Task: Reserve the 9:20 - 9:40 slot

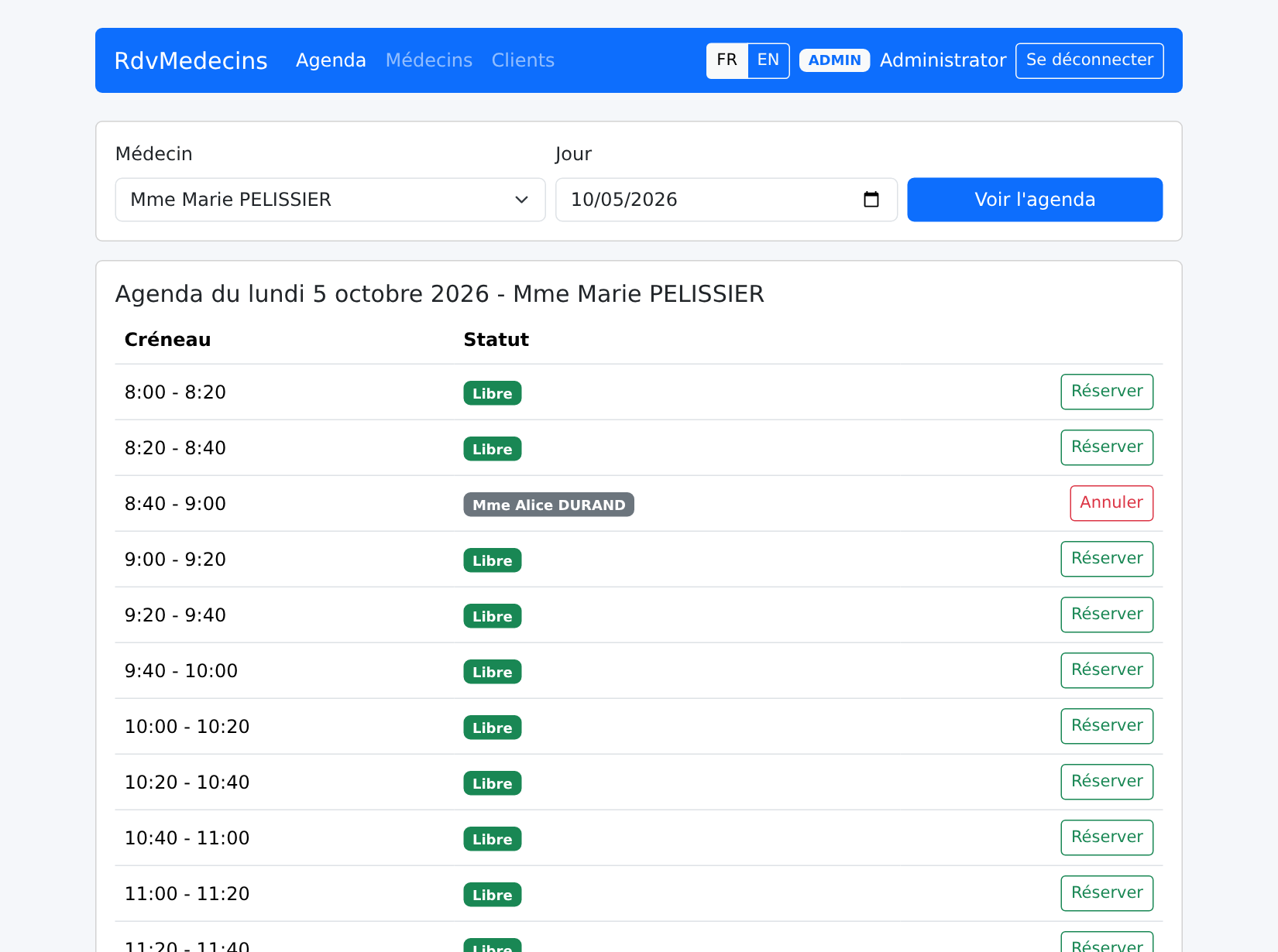Action: coord(1107,615)
